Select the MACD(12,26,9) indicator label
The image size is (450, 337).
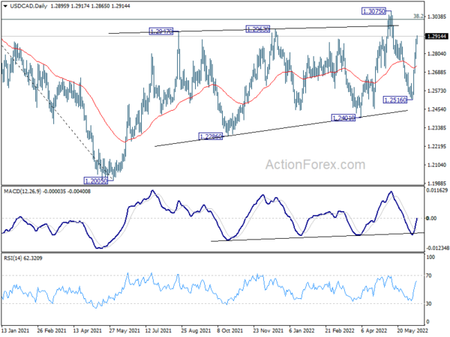pyautogui.click(x=47, y=192)
